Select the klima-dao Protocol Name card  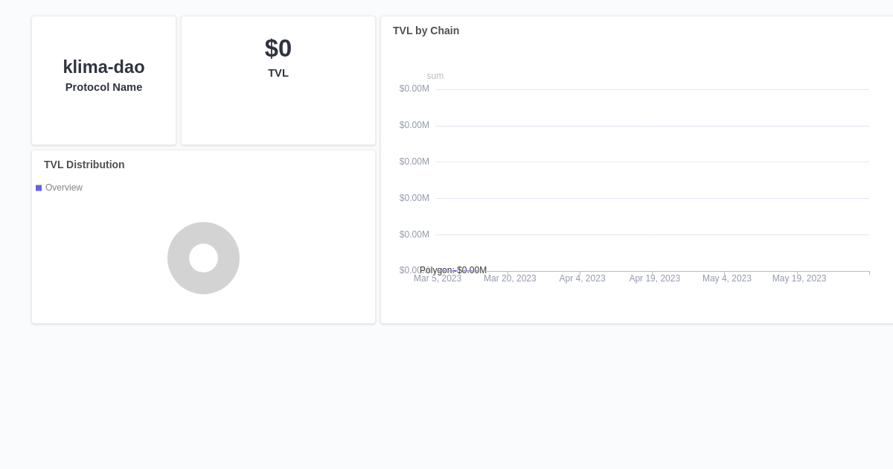[103, 80]
